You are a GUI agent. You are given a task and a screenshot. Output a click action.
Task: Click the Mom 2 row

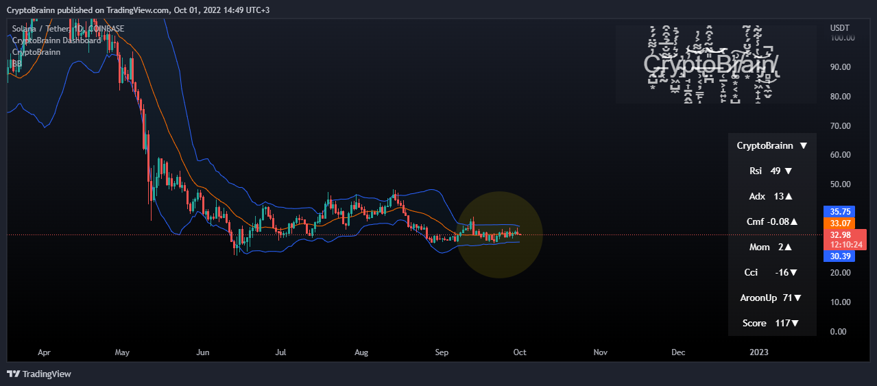[772, 247]
